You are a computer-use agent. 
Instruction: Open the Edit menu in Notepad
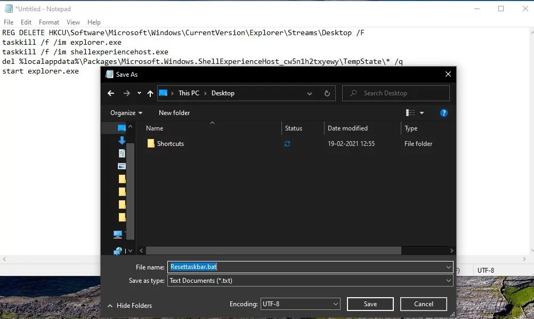coord(26,22)
